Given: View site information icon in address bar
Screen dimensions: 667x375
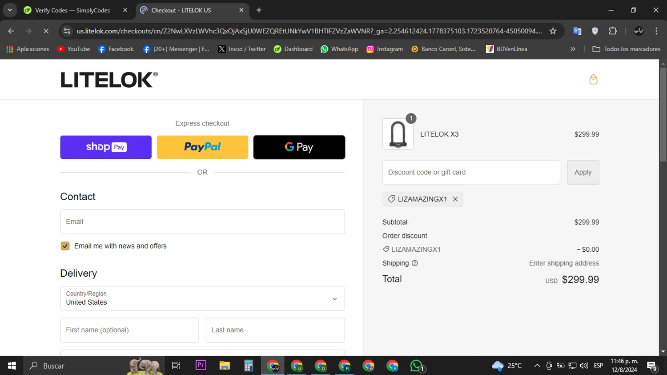Looking at the screenshot, I should click(x=67, y=31).
